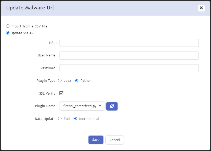The height and width of the screenshot is (151, 211).
Task: Select Python as the plugin type
Action: pos(76,80)
